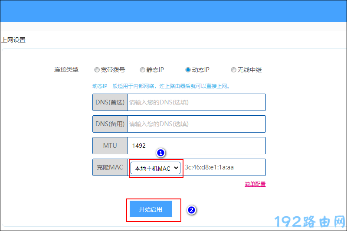Click the blue number 2 marker

[x=191, y=210]
